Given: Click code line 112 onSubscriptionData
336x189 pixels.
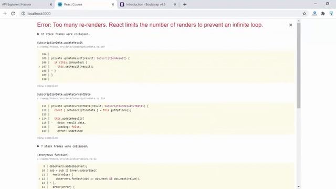Looking at the screenshot, I should (92, 110).
